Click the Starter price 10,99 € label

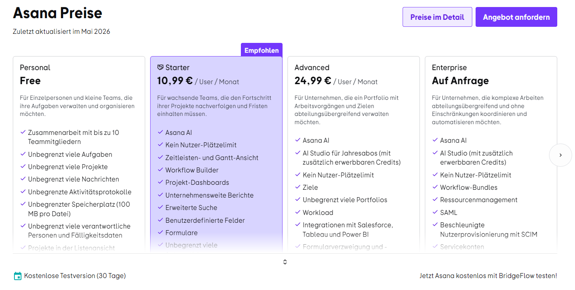[x=175, y=80]
